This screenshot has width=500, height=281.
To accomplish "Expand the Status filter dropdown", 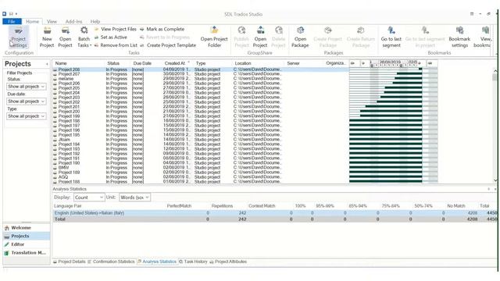I will [x=26, y=87].
